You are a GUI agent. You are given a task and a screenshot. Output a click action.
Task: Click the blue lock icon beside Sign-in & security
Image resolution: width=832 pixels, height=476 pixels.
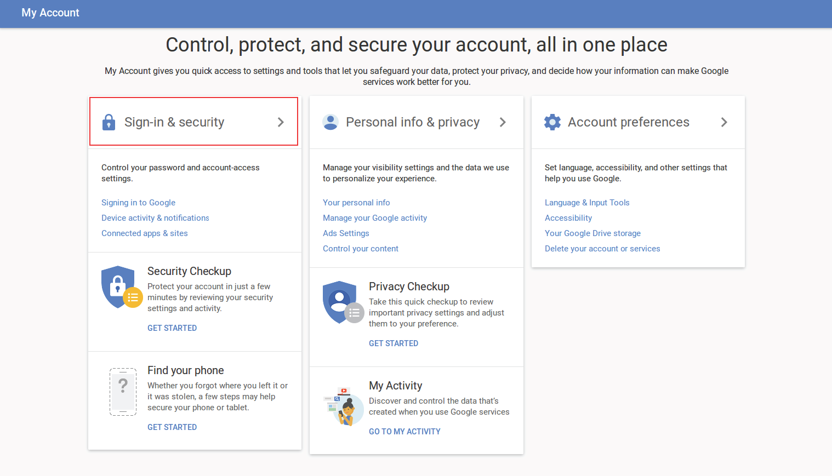pos(109,122)
